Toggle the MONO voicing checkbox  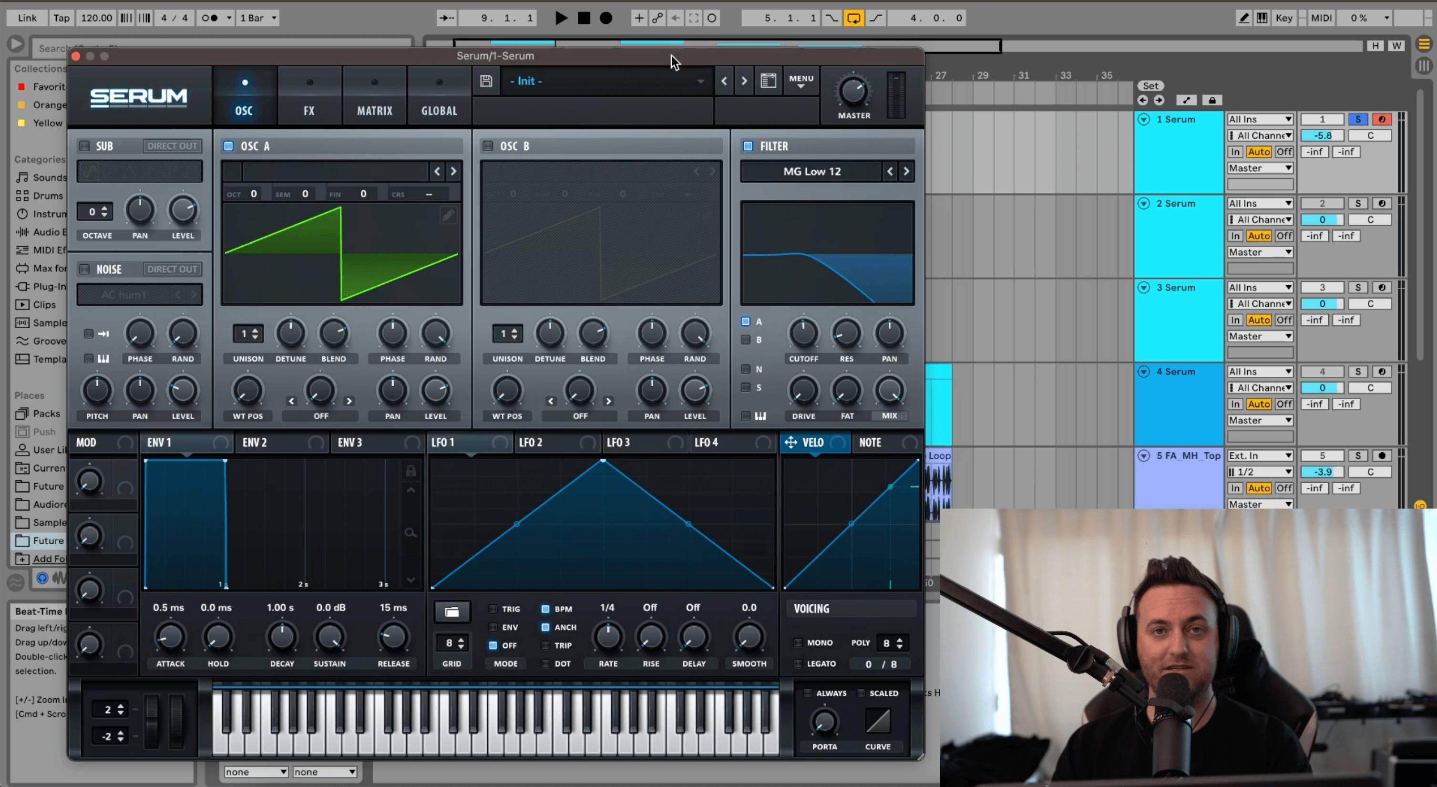[x=798, y=642]
